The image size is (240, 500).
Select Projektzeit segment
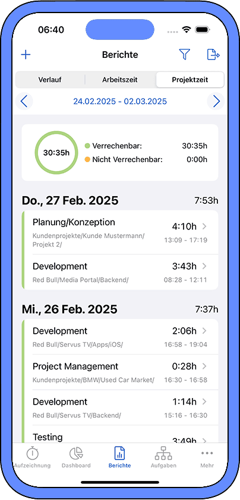[x=190, y=80]
